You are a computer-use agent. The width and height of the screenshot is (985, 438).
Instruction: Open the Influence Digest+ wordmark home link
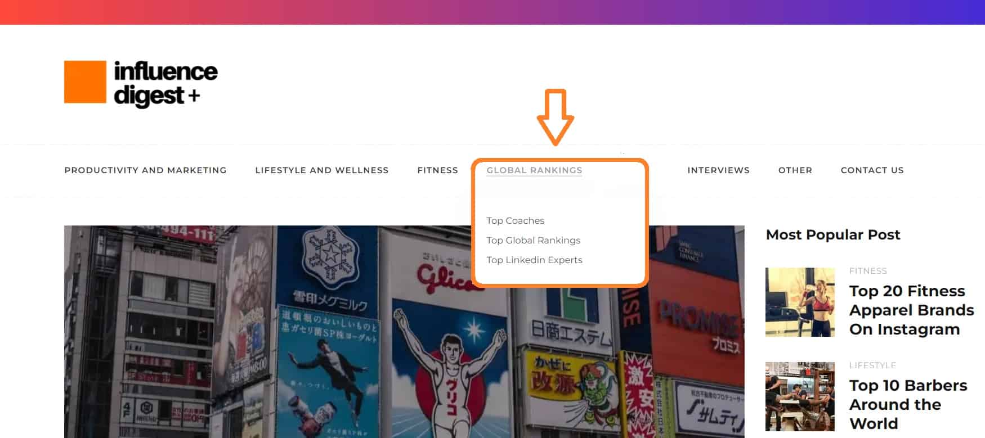tap(165, 84)
